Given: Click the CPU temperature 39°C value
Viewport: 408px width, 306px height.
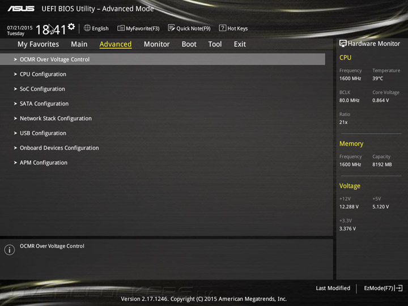Looking at the screenshot, I should click(x=377, y=78).
